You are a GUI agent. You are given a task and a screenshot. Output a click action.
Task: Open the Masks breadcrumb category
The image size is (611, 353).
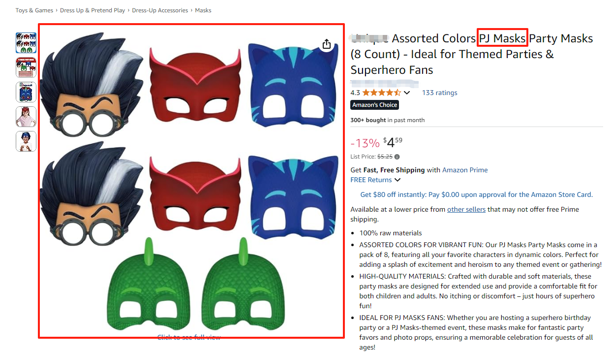pos(203,10)
